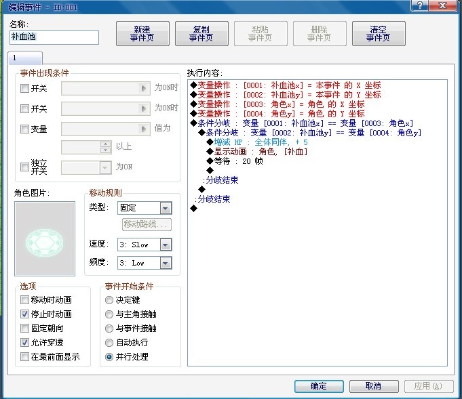This screenshot has height=399, width=462.
Task: Toggle the 固定朝向 checkbox
Action: [24, 328]
